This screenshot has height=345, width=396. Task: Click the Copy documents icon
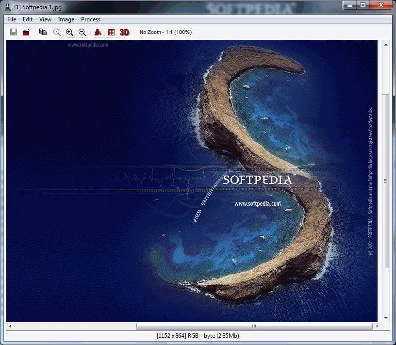click(x=43, y=32)
